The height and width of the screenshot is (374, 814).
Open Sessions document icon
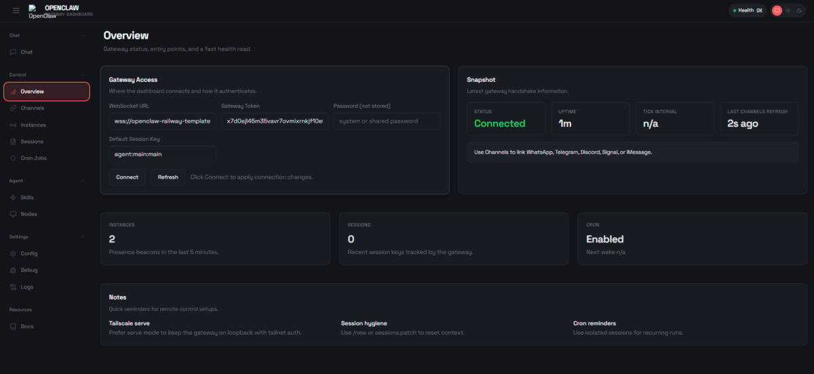[14, 142]
